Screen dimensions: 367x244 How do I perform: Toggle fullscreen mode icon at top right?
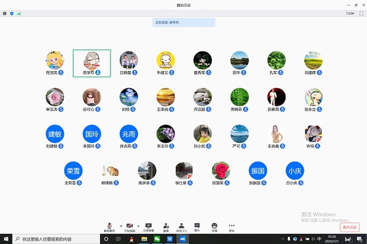point(361,13)
